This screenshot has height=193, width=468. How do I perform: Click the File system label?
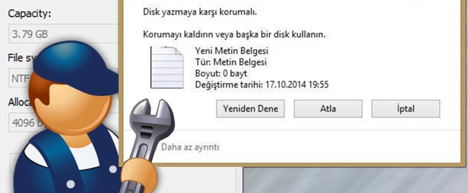pyautogui.click(x=21, y=57)
